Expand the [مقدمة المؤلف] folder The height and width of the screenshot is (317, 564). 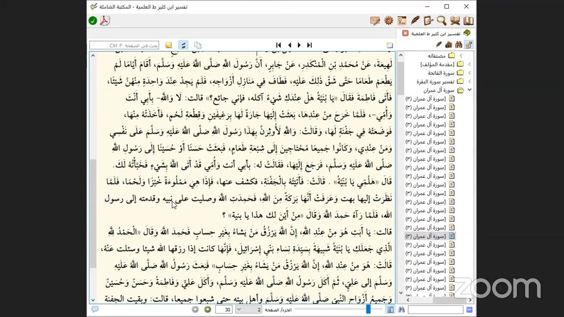coord(470,64)
